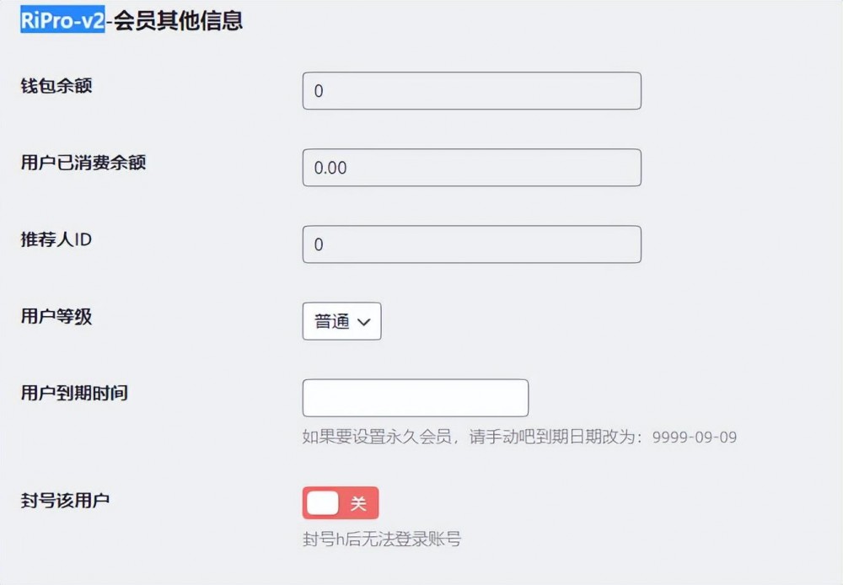Focus the 推荐人ID referrer field
Image resolution: width=843 pixels, height=585 pixels.
coord(471,244)
